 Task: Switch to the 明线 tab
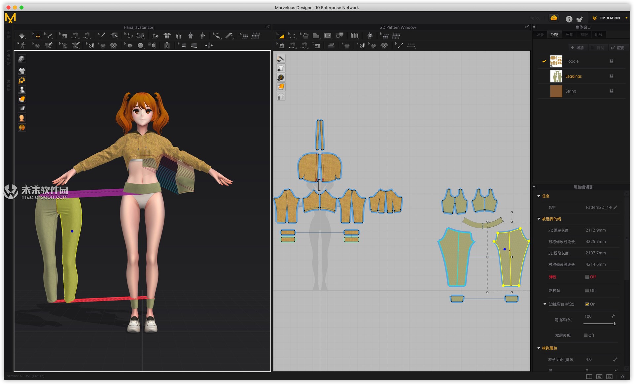click(599, 35)
